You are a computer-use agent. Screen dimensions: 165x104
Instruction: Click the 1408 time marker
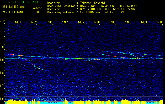128,22
